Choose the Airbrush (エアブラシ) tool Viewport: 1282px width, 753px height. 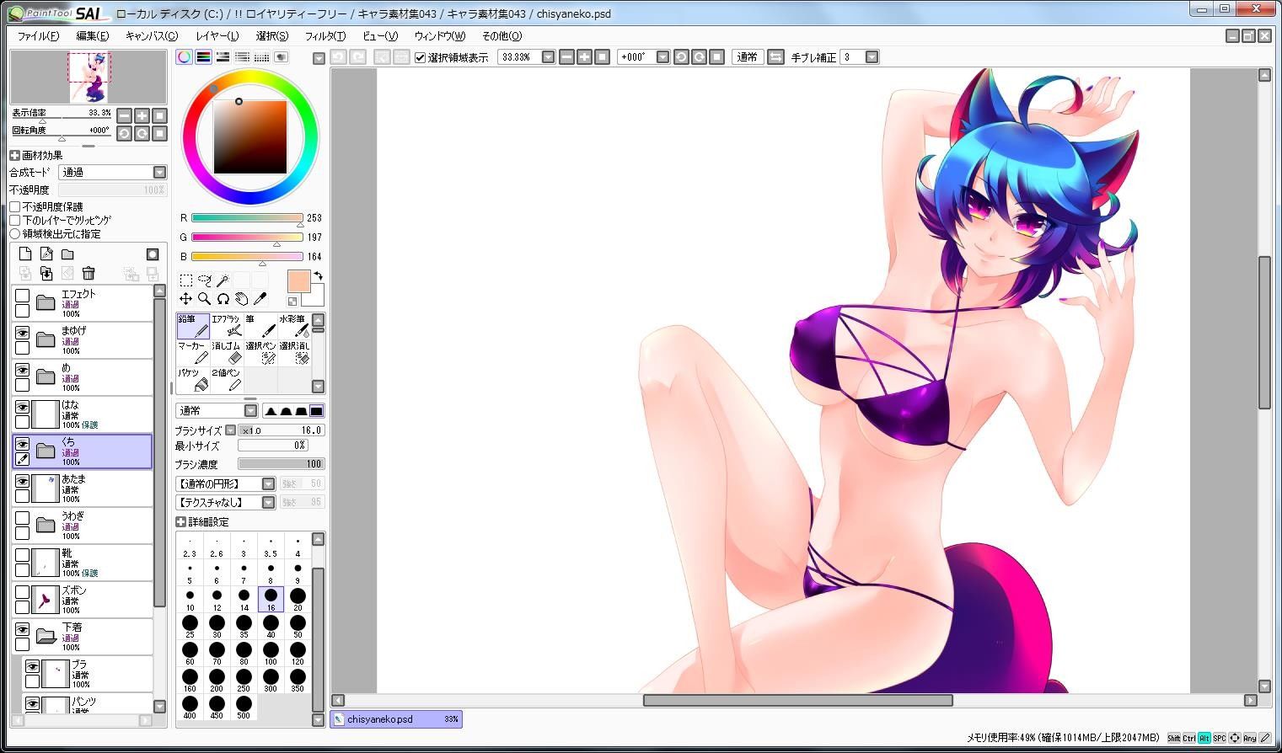point(226,326)
